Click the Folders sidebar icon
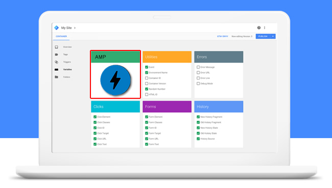This screenshot has height=188, width=332. (56, 77)
